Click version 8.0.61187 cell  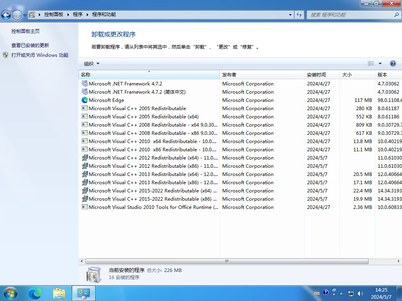388,108
